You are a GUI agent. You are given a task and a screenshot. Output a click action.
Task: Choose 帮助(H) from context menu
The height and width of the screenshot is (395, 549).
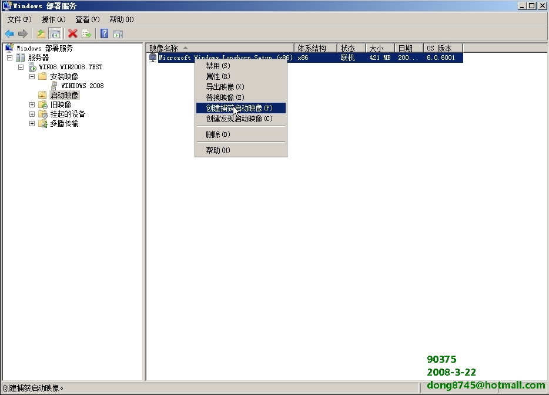241,150
